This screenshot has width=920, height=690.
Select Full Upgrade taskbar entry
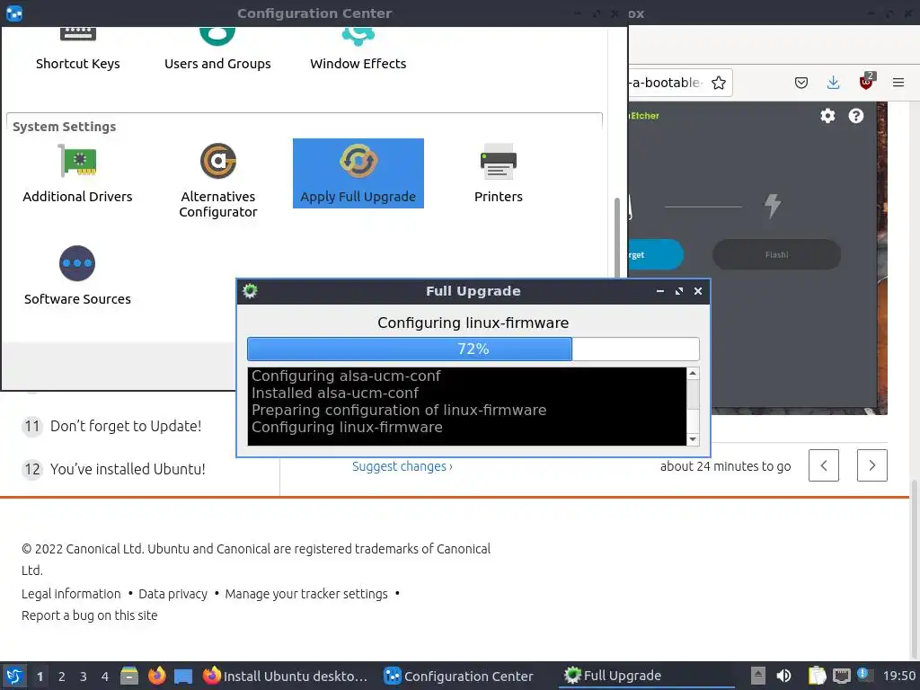pos(645,676)
